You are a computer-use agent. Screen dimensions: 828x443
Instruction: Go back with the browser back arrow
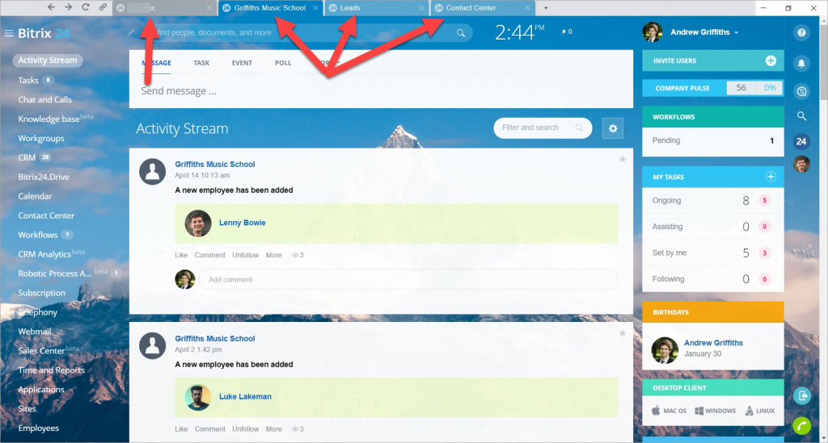pyautogui.click(x=51, y=7)
